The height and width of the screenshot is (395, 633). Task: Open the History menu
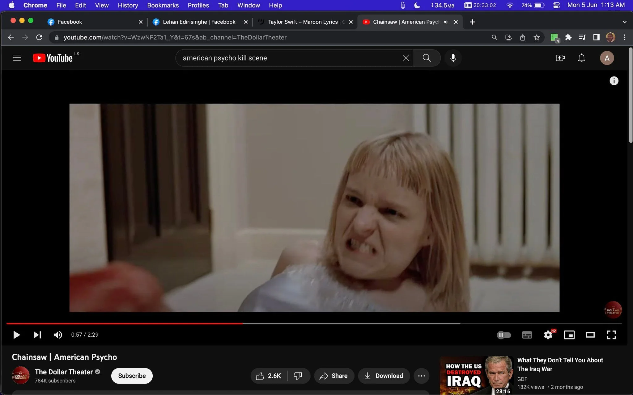(128, 5)
